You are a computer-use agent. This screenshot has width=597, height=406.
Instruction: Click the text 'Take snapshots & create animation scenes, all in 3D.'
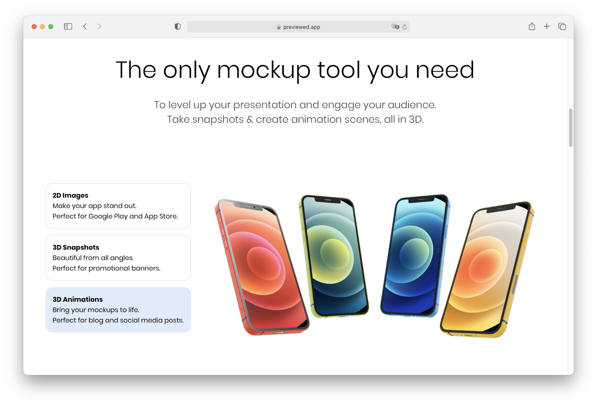coord(295,119)
